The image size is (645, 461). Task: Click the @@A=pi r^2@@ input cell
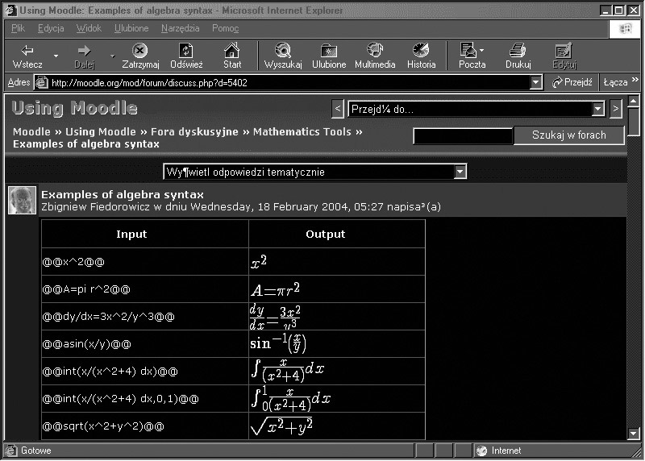[x=145, y=289]
